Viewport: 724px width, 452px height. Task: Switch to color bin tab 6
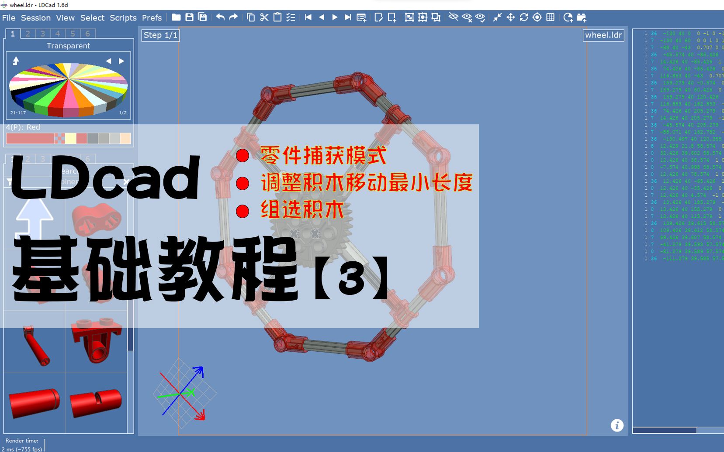[88, 34]
